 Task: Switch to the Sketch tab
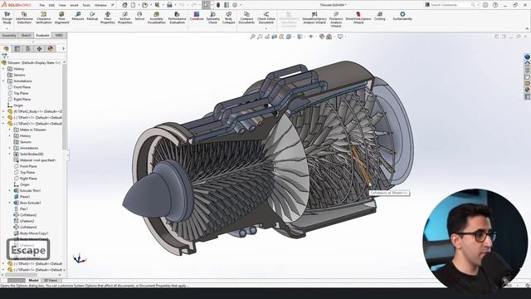(x=26, y=35)
